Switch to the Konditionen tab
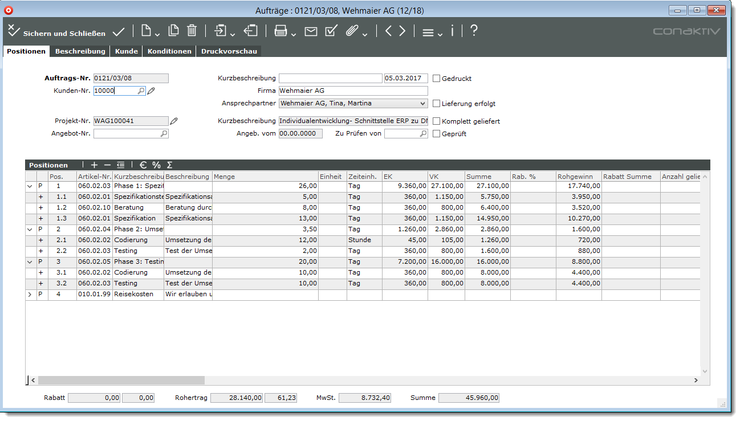The width and height of the screenshot is (740, 421). pyautogui.click(x=169, y=51)
